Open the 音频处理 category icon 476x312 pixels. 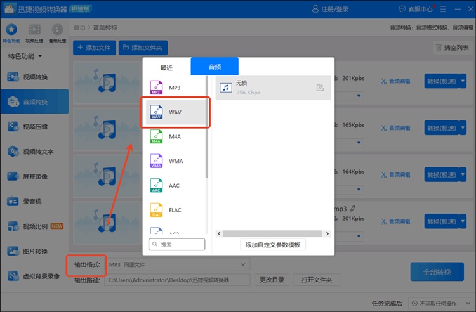[57, 33]
